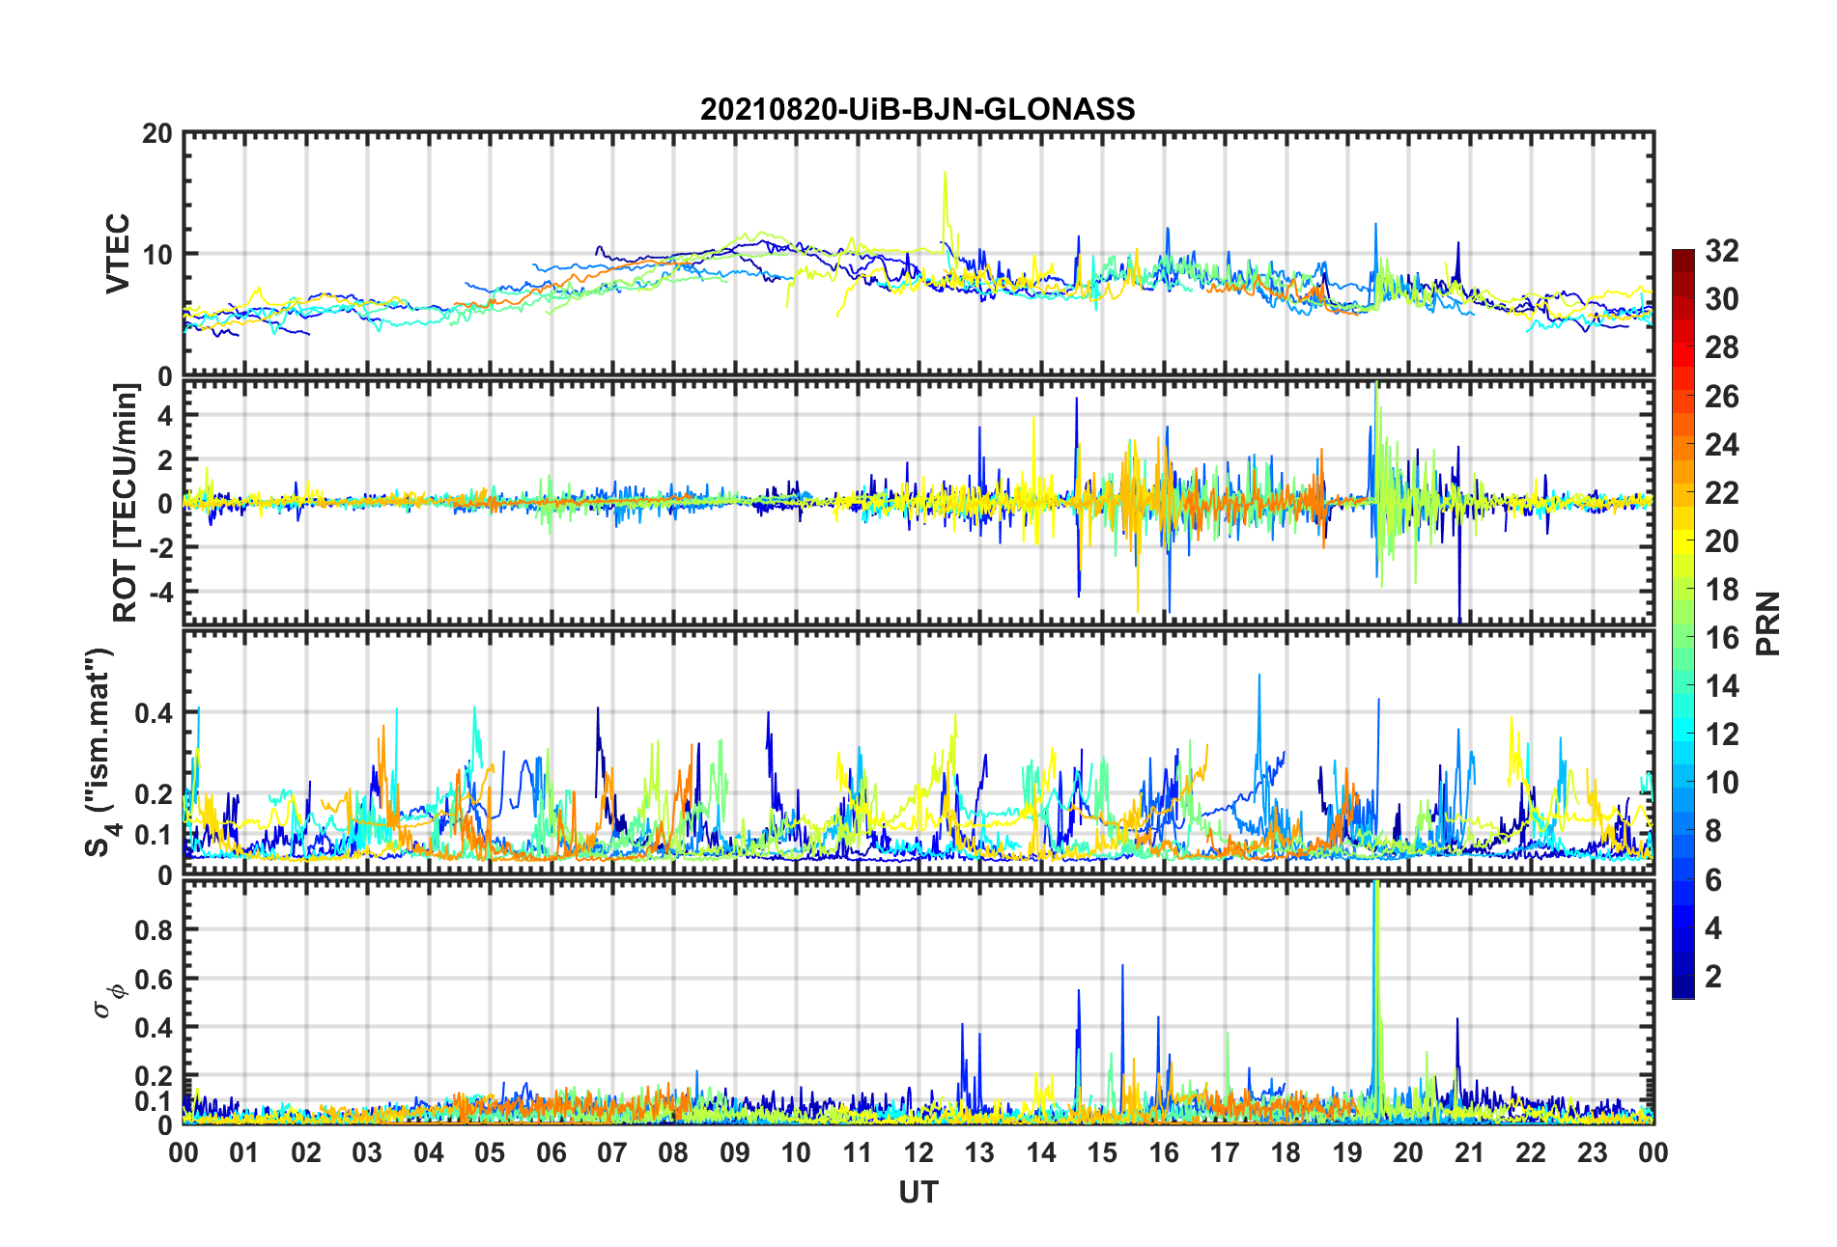Click the x-axis tick label 15
This screenshot has width=1837, height=1247.
[x=1102, y=1152]
